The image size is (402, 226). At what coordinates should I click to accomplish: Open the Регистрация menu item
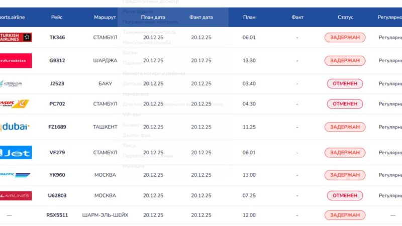137,12
